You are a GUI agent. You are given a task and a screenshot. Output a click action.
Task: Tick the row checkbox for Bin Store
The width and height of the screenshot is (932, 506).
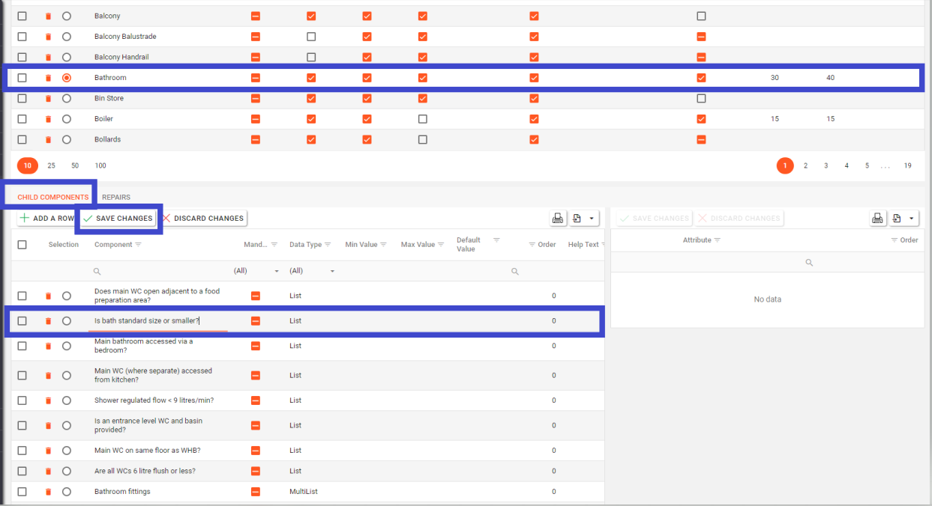point(22,98)
